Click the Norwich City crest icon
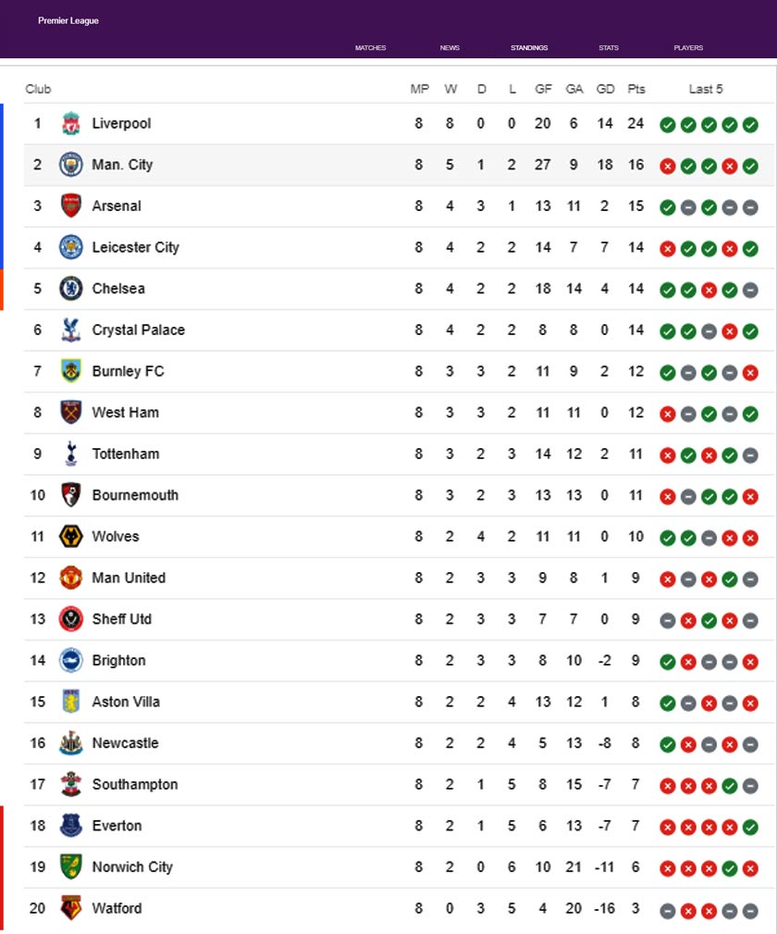 coord(71,866)
